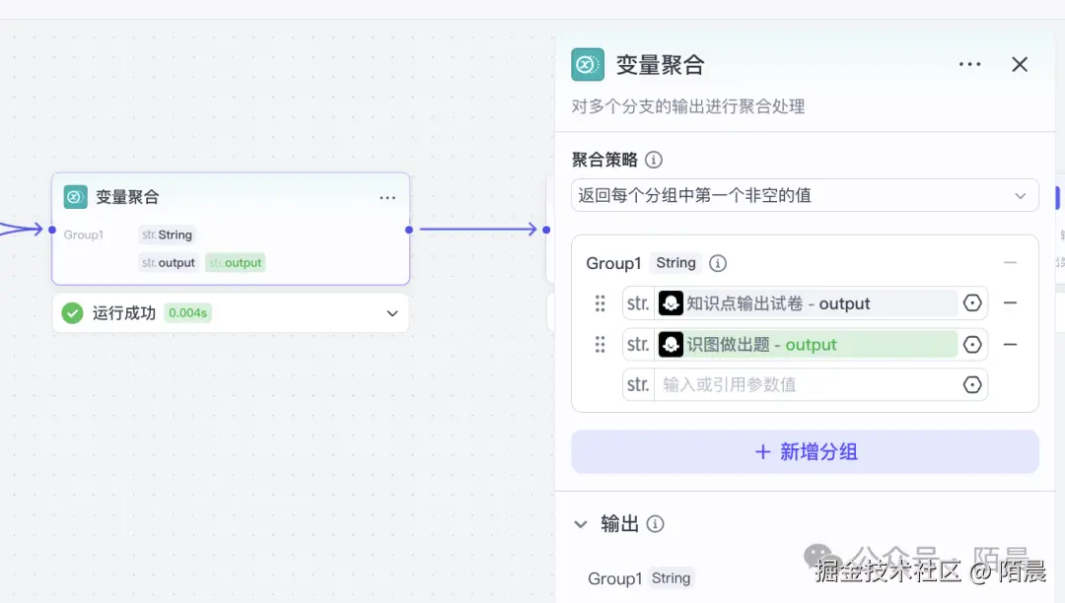Open the ⋯ menu on the canvas 变量聚合 node
This screenshot has width=1065, height=603.
pyautogui.click(x=387, y=197)
